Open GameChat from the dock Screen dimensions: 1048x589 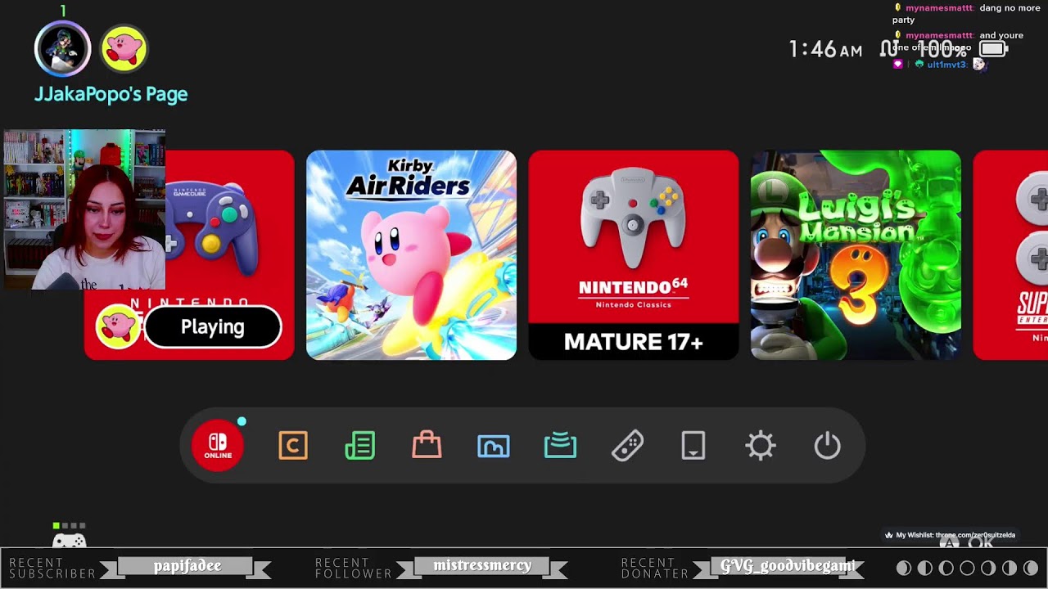click(293, 445)
